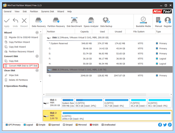The height and width of the screenshot is (133, 175).
Task: Sort by the Type column header
Action: click(x=164, y=32)
